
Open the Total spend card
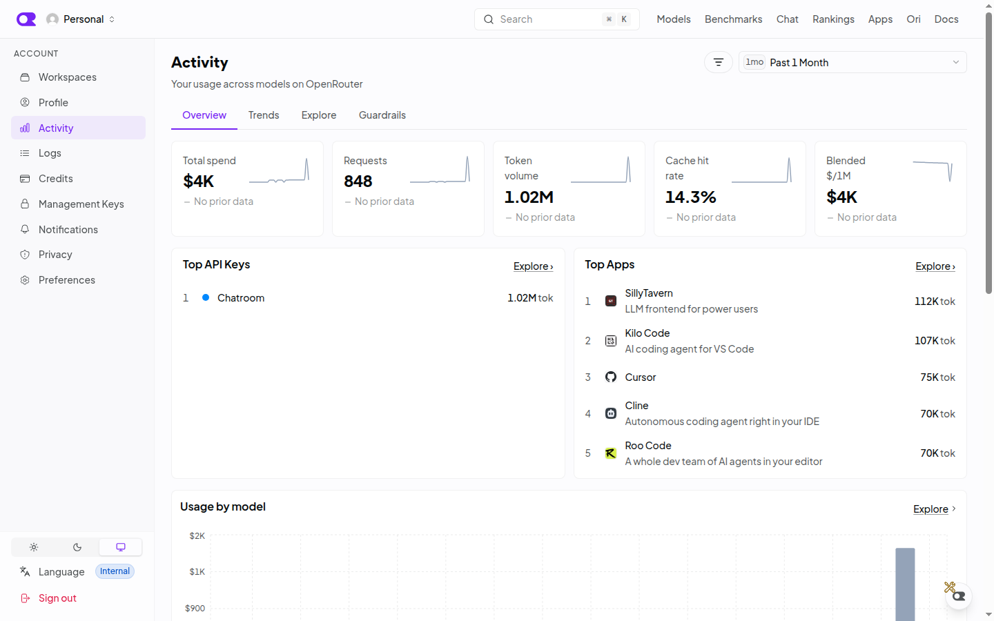click(x=247, y=189)
